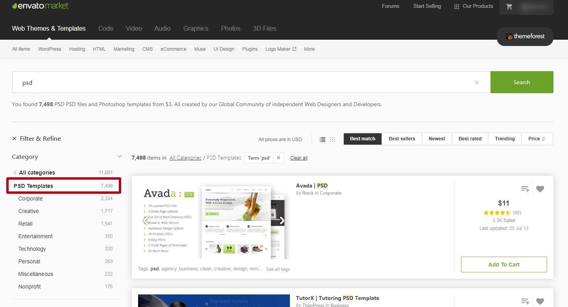The height and width of the screenshot is (307, 568).
Task: Open All Categories breadcrumb link
Action: point(185,158)
